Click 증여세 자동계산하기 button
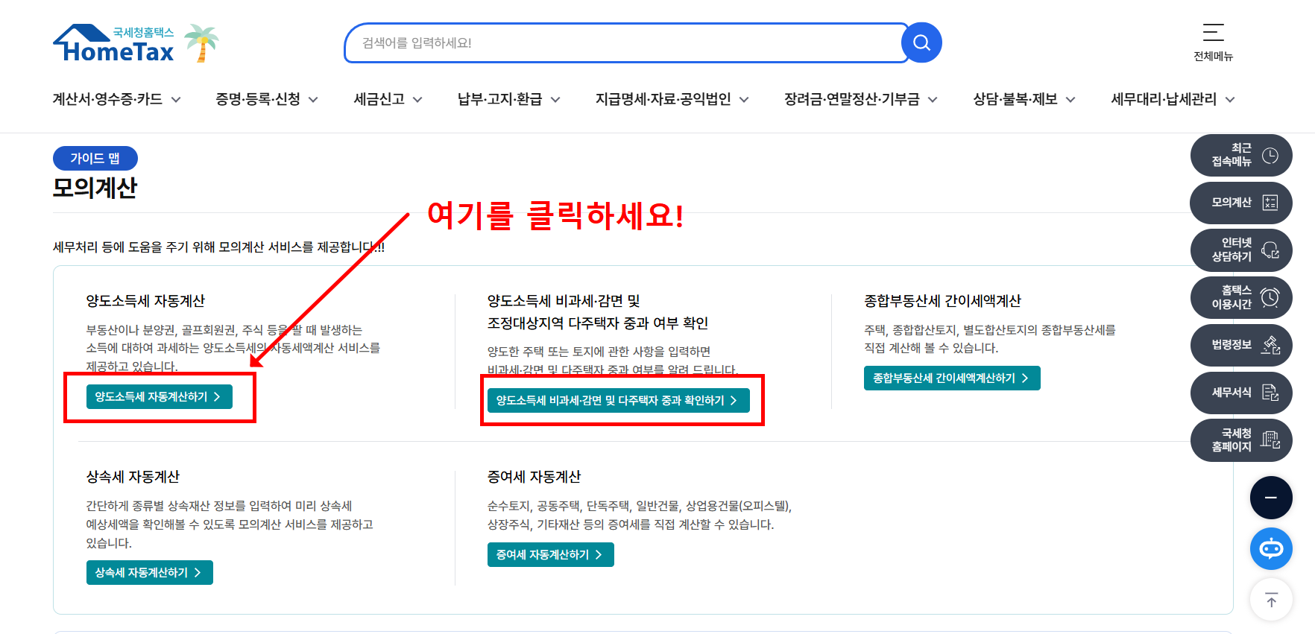This screenshot has width=1315, height=634. point(551,555)
